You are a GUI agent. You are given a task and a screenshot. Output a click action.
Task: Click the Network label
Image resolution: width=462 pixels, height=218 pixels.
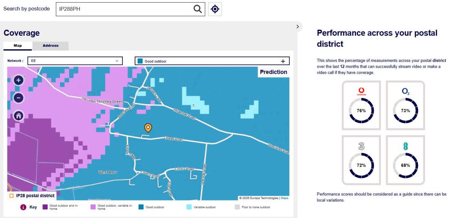point(15,60)
